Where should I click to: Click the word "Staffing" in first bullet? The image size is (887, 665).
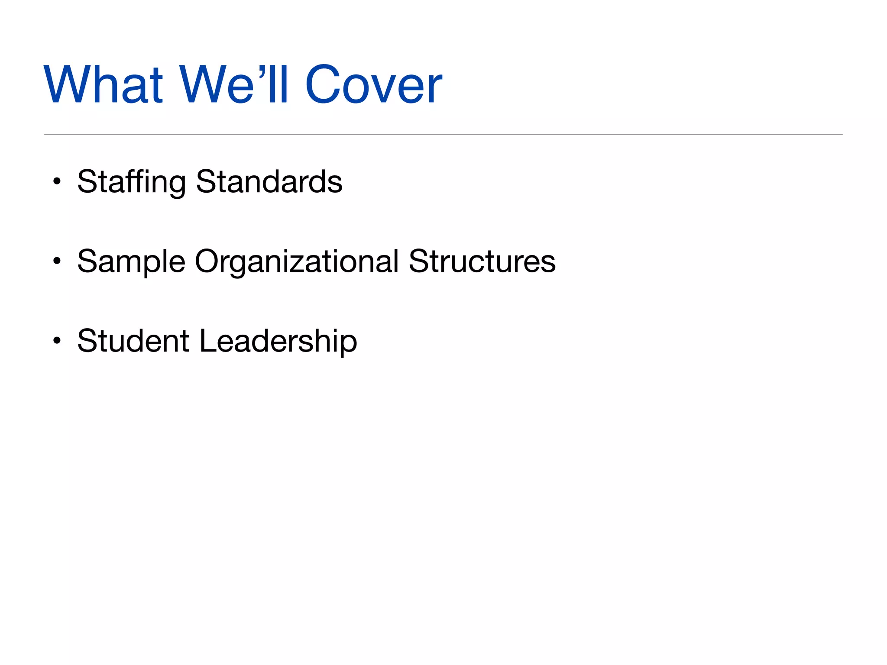click(x=131, y=182)
